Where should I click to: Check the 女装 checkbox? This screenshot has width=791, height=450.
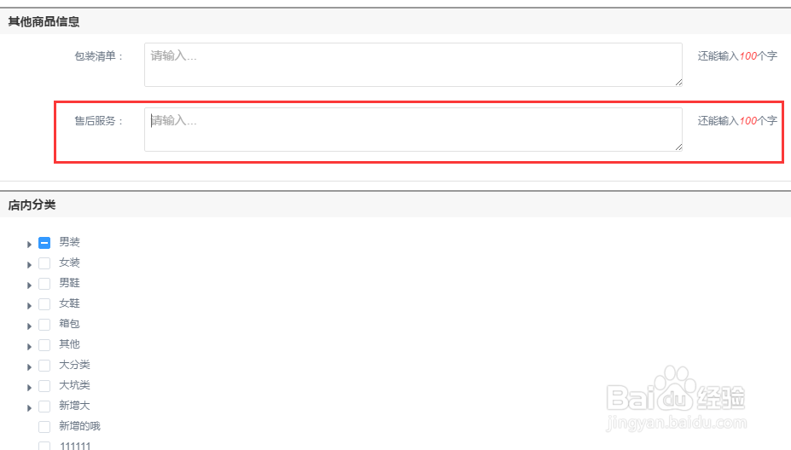pyautogui.click(x=44, y=263)
